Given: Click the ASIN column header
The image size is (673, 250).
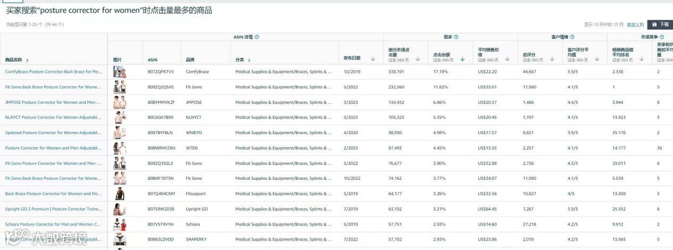Looking at the screenshot, I should click(x=152, y=60).
